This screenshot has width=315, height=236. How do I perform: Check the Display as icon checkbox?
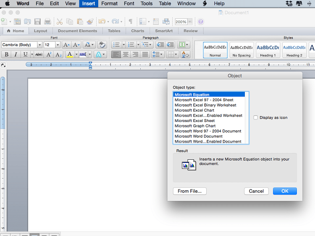(x=255, y=117)
